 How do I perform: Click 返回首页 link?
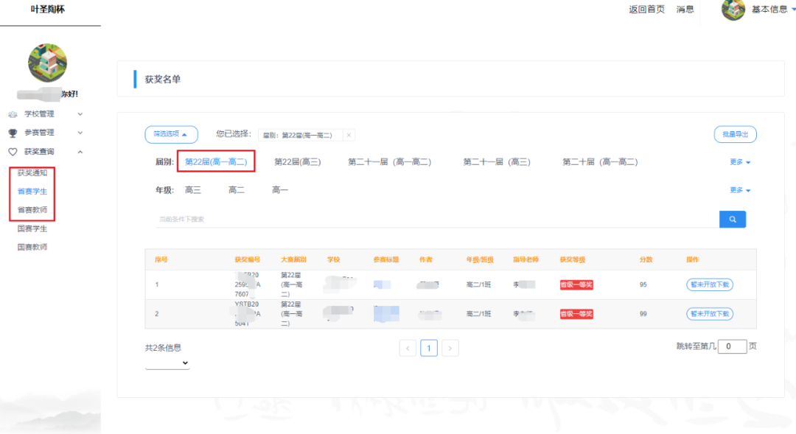click(646, 10)
